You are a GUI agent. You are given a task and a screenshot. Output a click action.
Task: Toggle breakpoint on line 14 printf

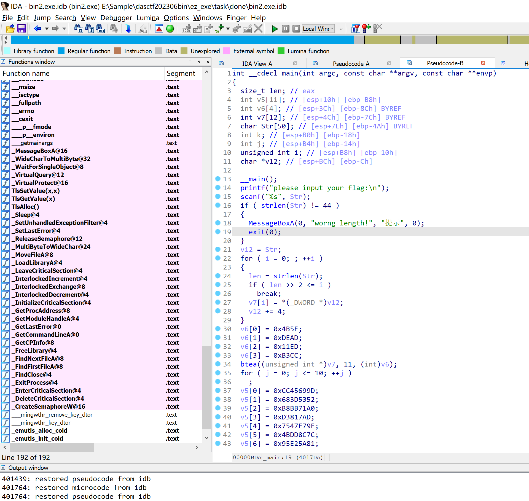tap(218, 187)
